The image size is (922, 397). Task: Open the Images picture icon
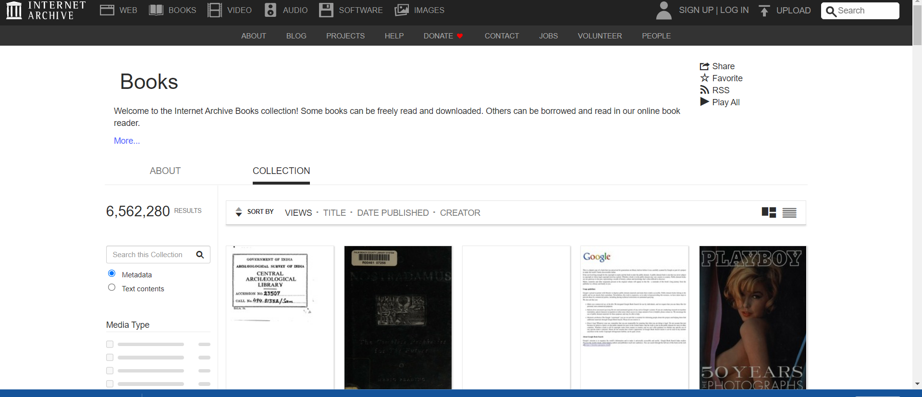(x=402, y=10)
